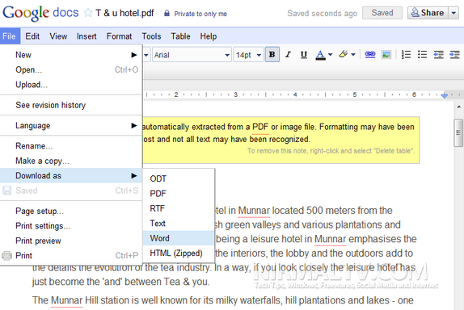This screenshot has width=464, height=310.
Task: Open the Tools menu
Action: click(x=151, y=36)
